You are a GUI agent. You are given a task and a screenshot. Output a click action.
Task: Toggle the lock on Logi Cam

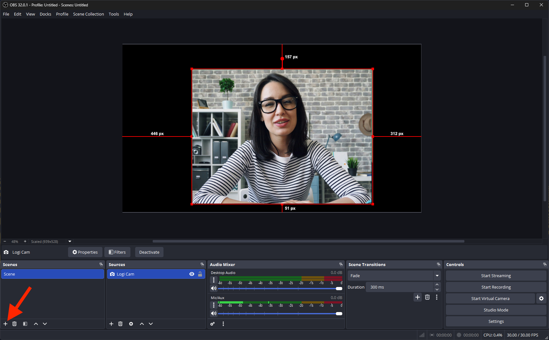tap(200, 274)
